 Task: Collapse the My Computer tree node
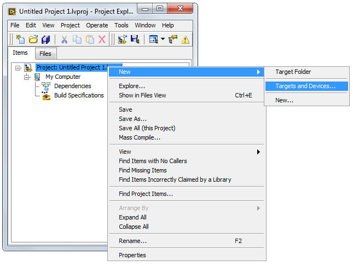(27, 77)
